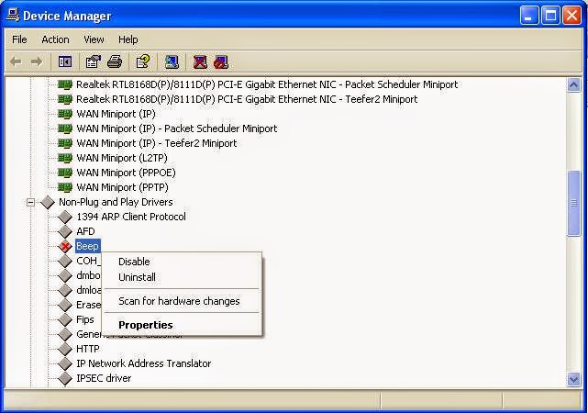Click icon beside WAN Miniport (PPPOE)
This screenshot has width=588, height=413.
tap(65, 173)
